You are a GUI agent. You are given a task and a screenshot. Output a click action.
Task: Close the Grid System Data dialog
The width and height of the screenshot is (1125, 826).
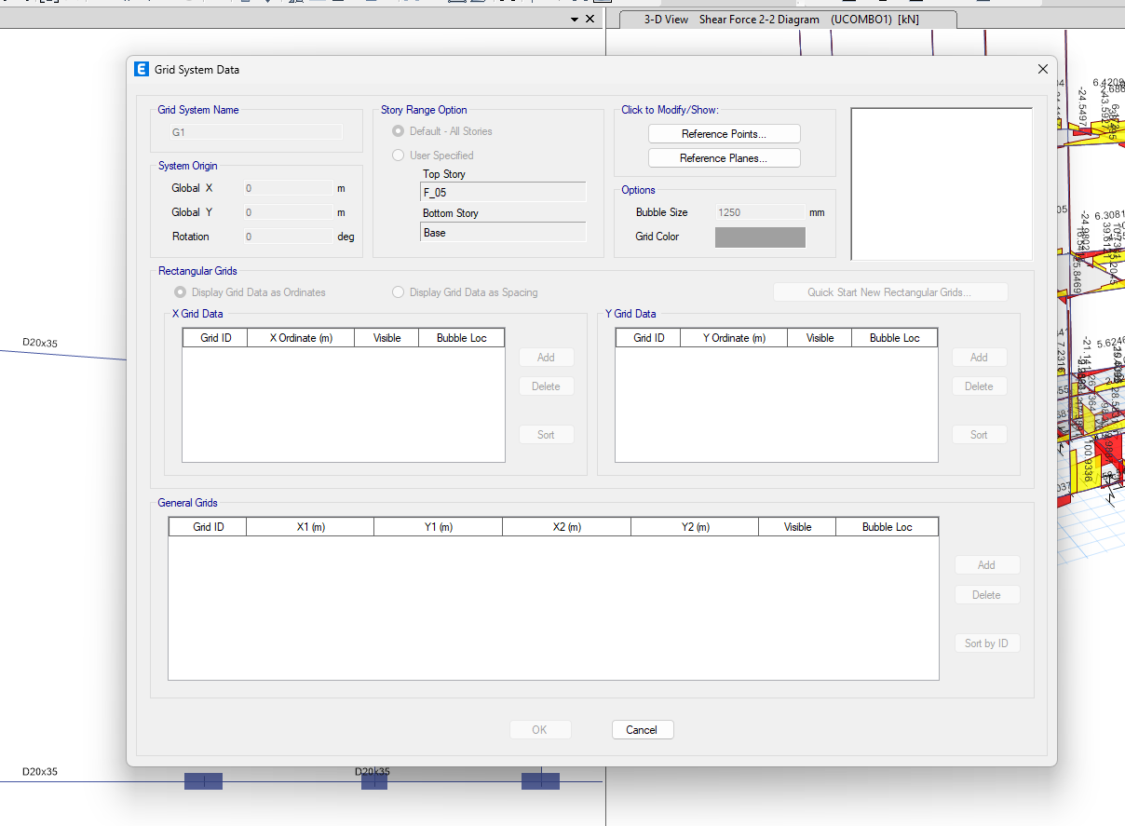(1042, 69)
